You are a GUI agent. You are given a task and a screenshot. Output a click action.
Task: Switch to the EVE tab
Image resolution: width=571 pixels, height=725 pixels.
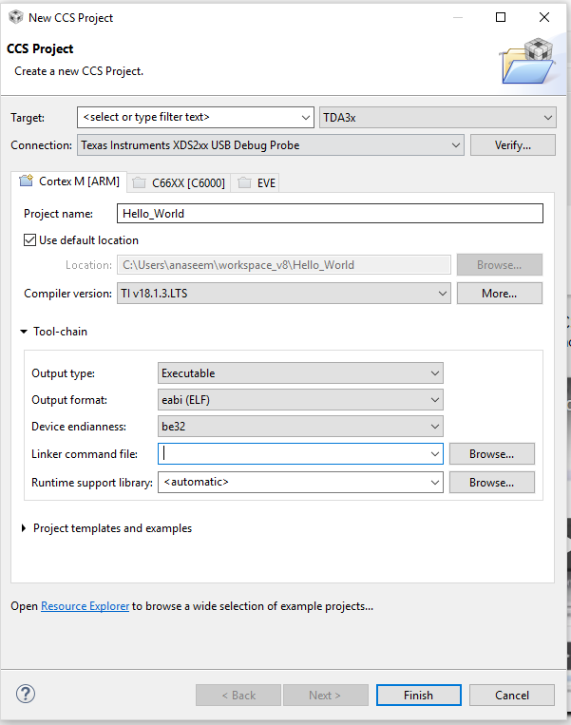tap(266, 182)
